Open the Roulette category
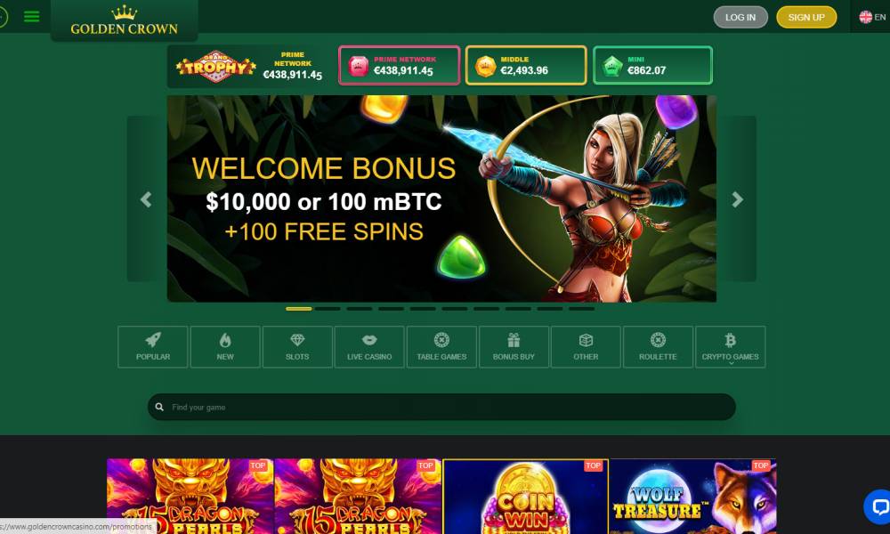890x534 pixels. (x=658, y=347)
